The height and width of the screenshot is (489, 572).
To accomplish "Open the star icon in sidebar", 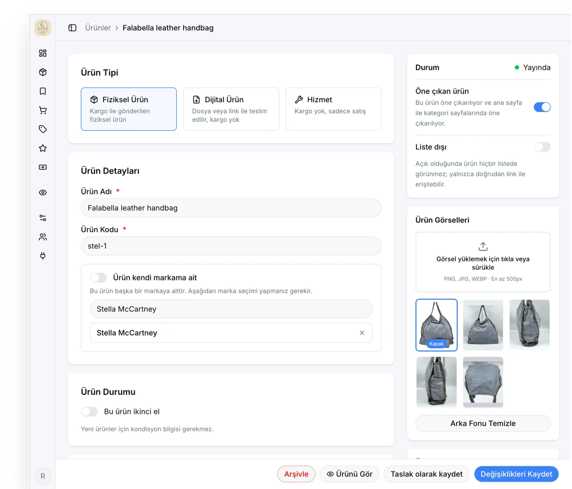I will [43, 148].
